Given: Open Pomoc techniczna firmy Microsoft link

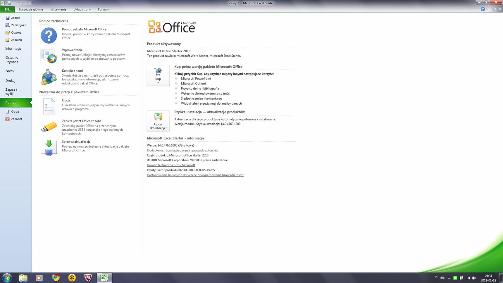Looking at the screenshot, I should pyautogui.click(x=171, y=165).
